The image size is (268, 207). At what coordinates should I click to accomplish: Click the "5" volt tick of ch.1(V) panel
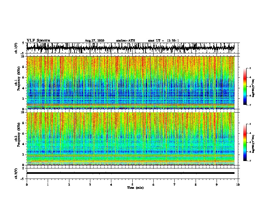coord(23,43)
